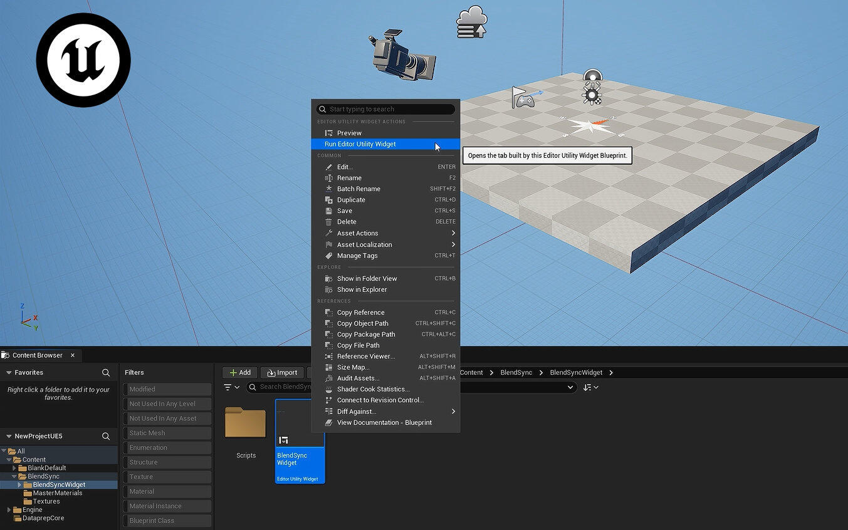
Task: Turn on the Blueprint Class filter
Action: tap(167, 521)
